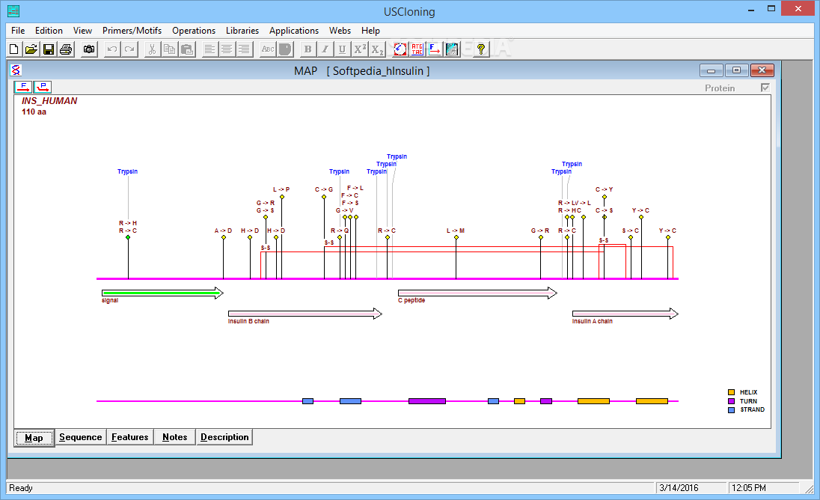Redo the last action
This screenshot has height=500, width=820.
click(x=129, y=49)
